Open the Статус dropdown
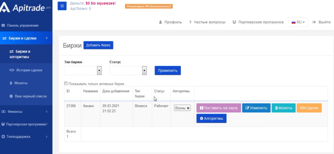 [129, 71]
